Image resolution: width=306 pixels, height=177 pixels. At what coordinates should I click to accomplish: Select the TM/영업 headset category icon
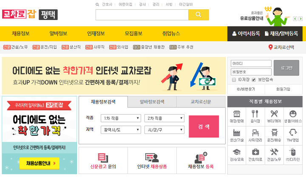point(293,132)
